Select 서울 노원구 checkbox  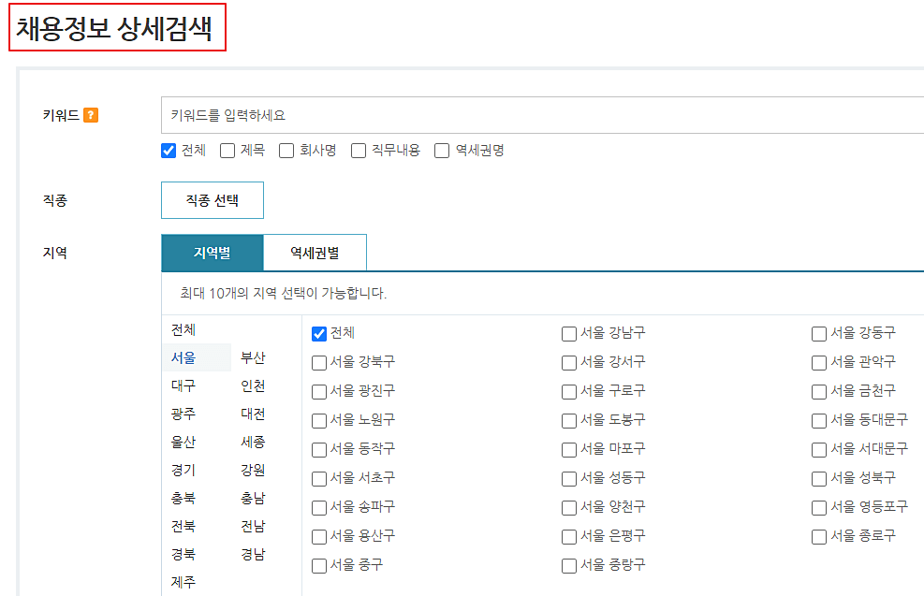[319, 420]
